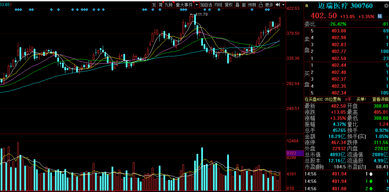The image size is (389, 192).
Task: Click buy level 5 price 402.34
Action: pyautogui.click(x=339, y=93)
